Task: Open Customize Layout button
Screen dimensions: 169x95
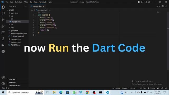Action: point(149,2)
